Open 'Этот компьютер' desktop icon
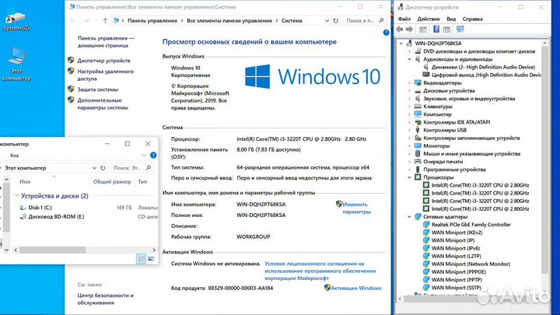This screenshot has height=315, width=560. coord(16,64)
